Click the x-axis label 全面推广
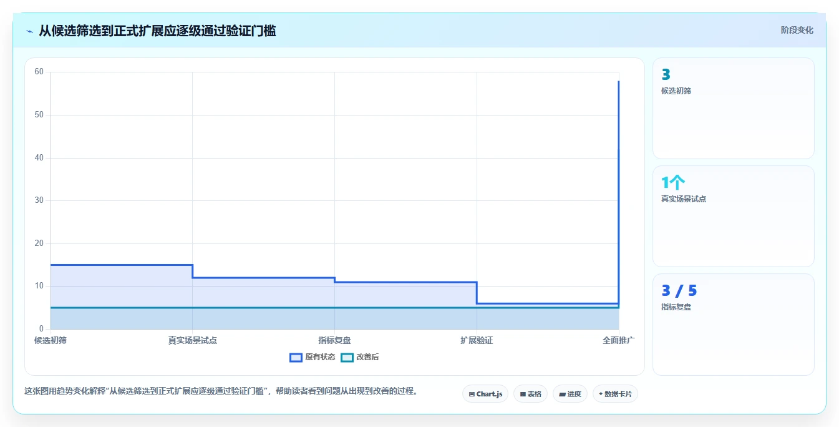 [x=619, y=340]
